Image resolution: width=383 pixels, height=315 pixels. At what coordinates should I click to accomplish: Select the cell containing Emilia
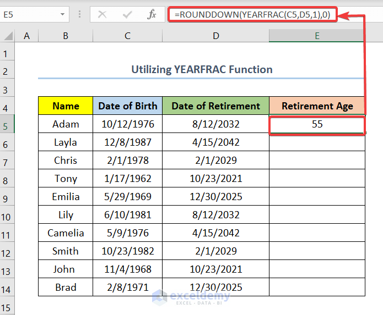66,197
